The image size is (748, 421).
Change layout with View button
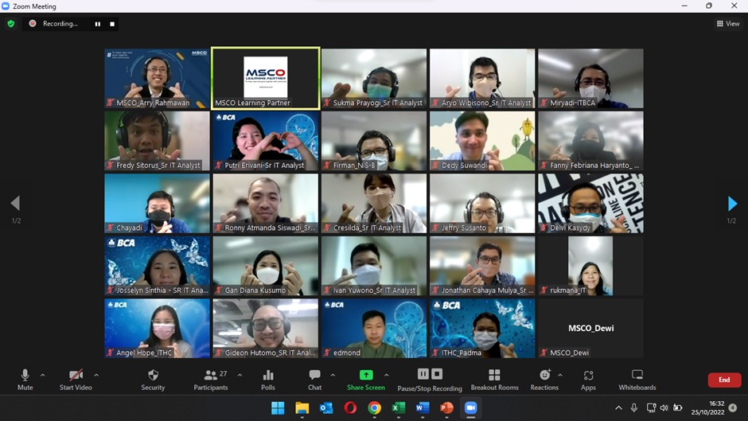click(728, 23)
